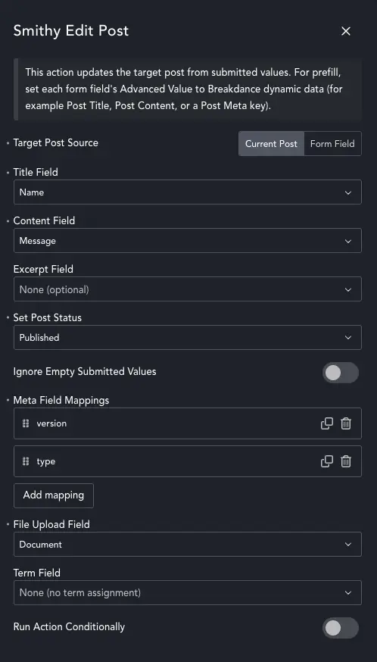Open the version mapping row

point(188,423)
